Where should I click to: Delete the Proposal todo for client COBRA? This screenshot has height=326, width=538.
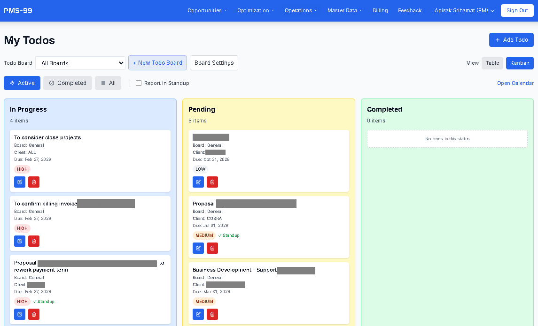tap(212, 248)
